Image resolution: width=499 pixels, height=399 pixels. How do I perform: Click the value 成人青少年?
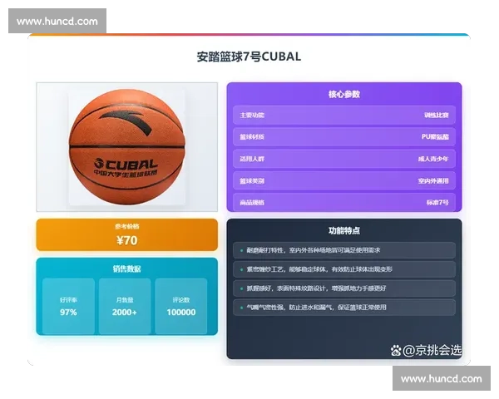click(433, 159)
